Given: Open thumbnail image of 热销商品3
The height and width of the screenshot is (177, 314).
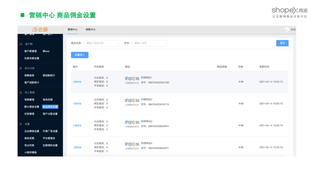Looking at the screenshot, I should [x=132, y=124].
